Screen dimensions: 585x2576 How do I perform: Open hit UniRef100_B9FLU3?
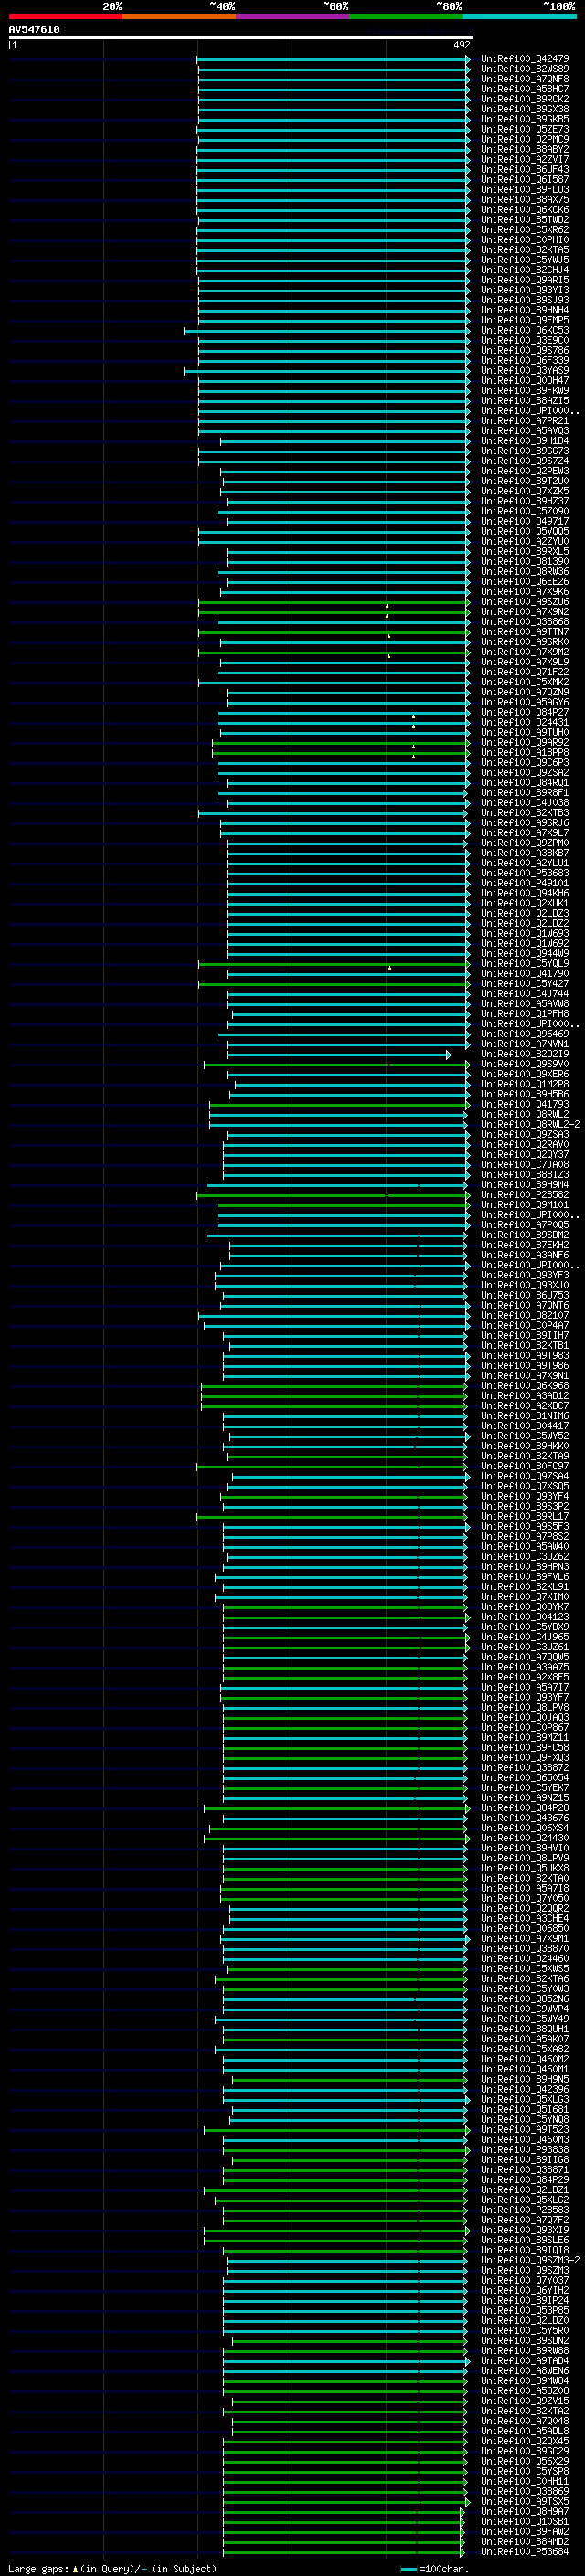tap(525, 189)
